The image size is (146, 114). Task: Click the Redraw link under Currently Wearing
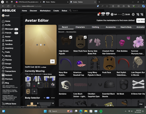click(x=50, y=74)
